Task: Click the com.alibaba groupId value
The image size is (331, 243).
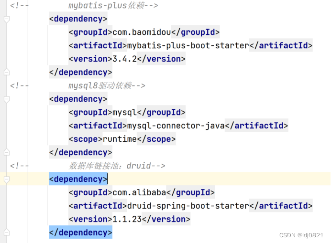Action: (x=139, y=192)
